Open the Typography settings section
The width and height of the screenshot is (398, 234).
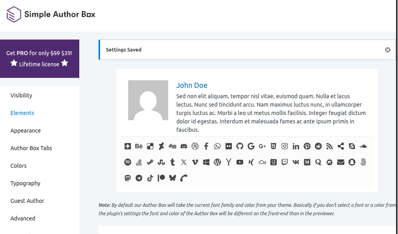[25, 183]
